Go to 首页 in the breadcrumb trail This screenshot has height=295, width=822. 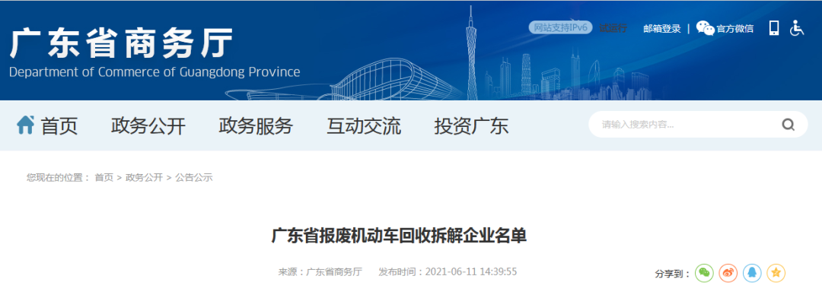(x=104, y=178)
